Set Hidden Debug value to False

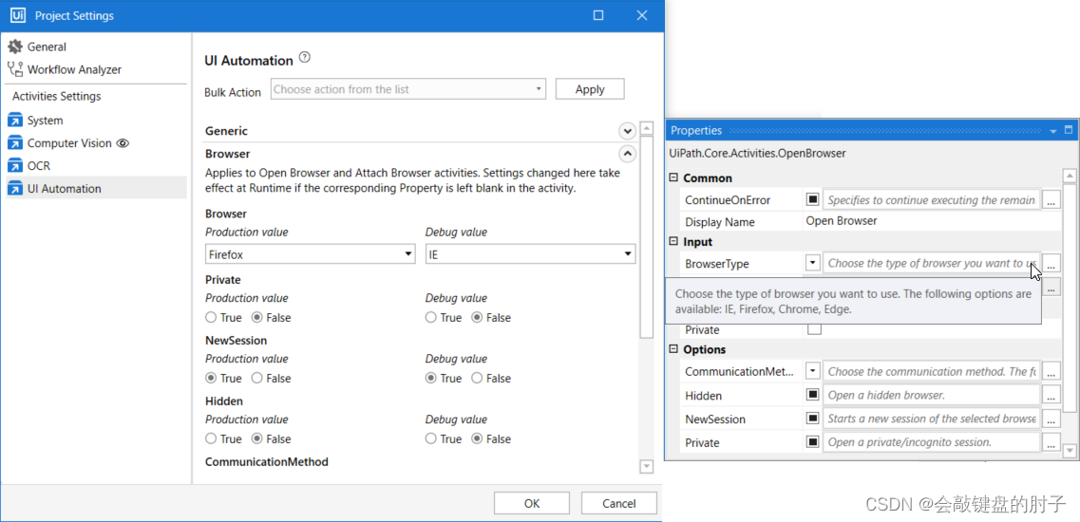[x=477, y=438]
